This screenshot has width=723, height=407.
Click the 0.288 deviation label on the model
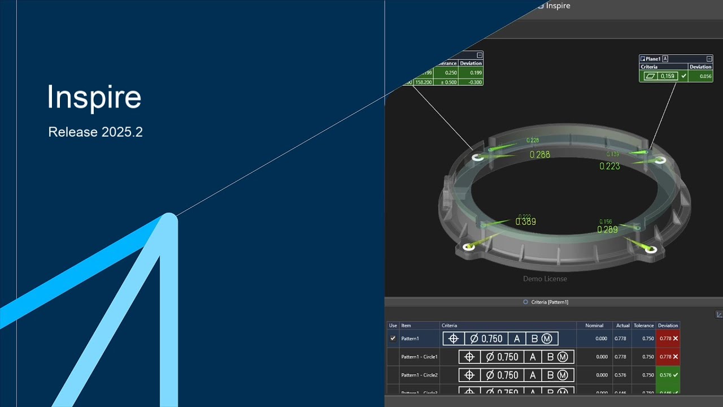[540, 154]
